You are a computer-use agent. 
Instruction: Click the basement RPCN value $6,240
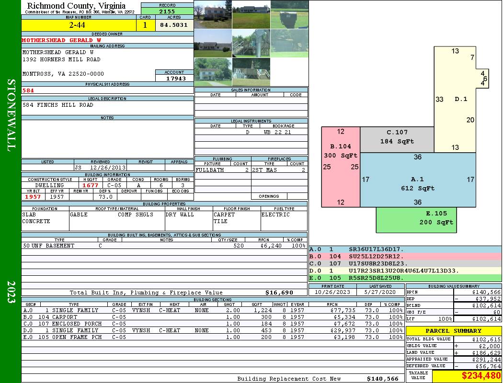tap(271, 246)
